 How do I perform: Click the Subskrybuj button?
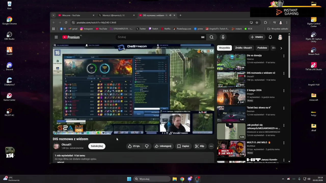click(x=97, y=146)
